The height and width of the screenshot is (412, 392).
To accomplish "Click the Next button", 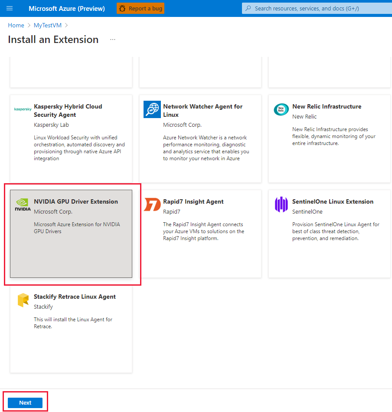I will point(25,402).
